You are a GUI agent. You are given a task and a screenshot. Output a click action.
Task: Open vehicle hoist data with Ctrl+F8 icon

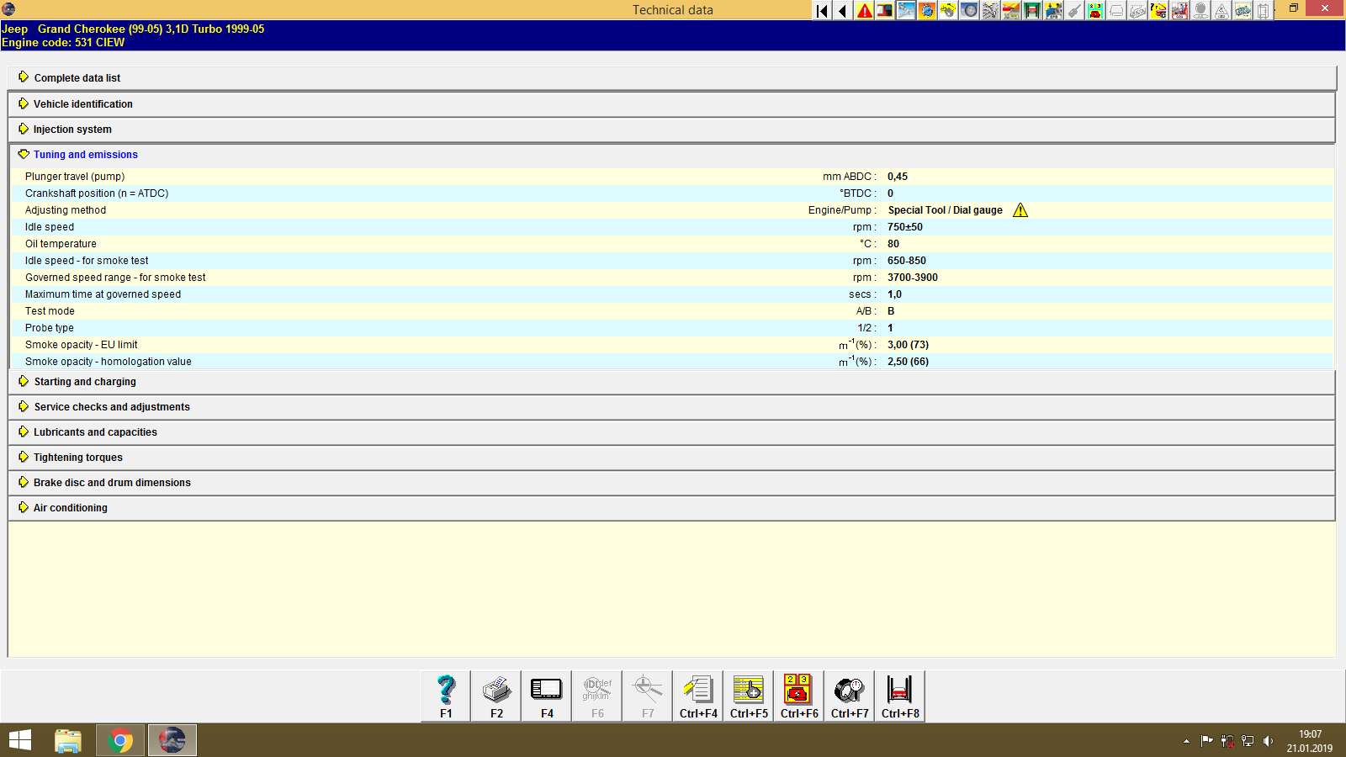coord(899,694)
